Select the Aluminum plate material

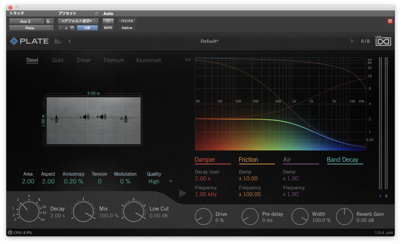tap(148, 60)
